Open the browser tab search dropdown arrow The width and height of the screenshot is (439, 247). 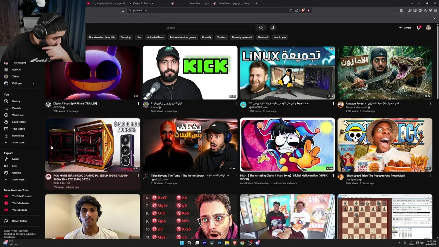click(412, 3)
